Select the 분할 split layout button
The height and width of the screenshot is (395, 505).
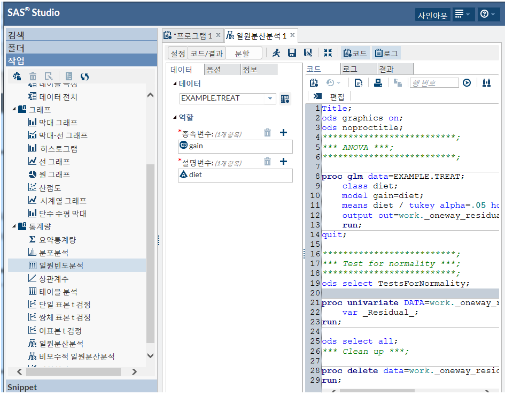point(242,53)
